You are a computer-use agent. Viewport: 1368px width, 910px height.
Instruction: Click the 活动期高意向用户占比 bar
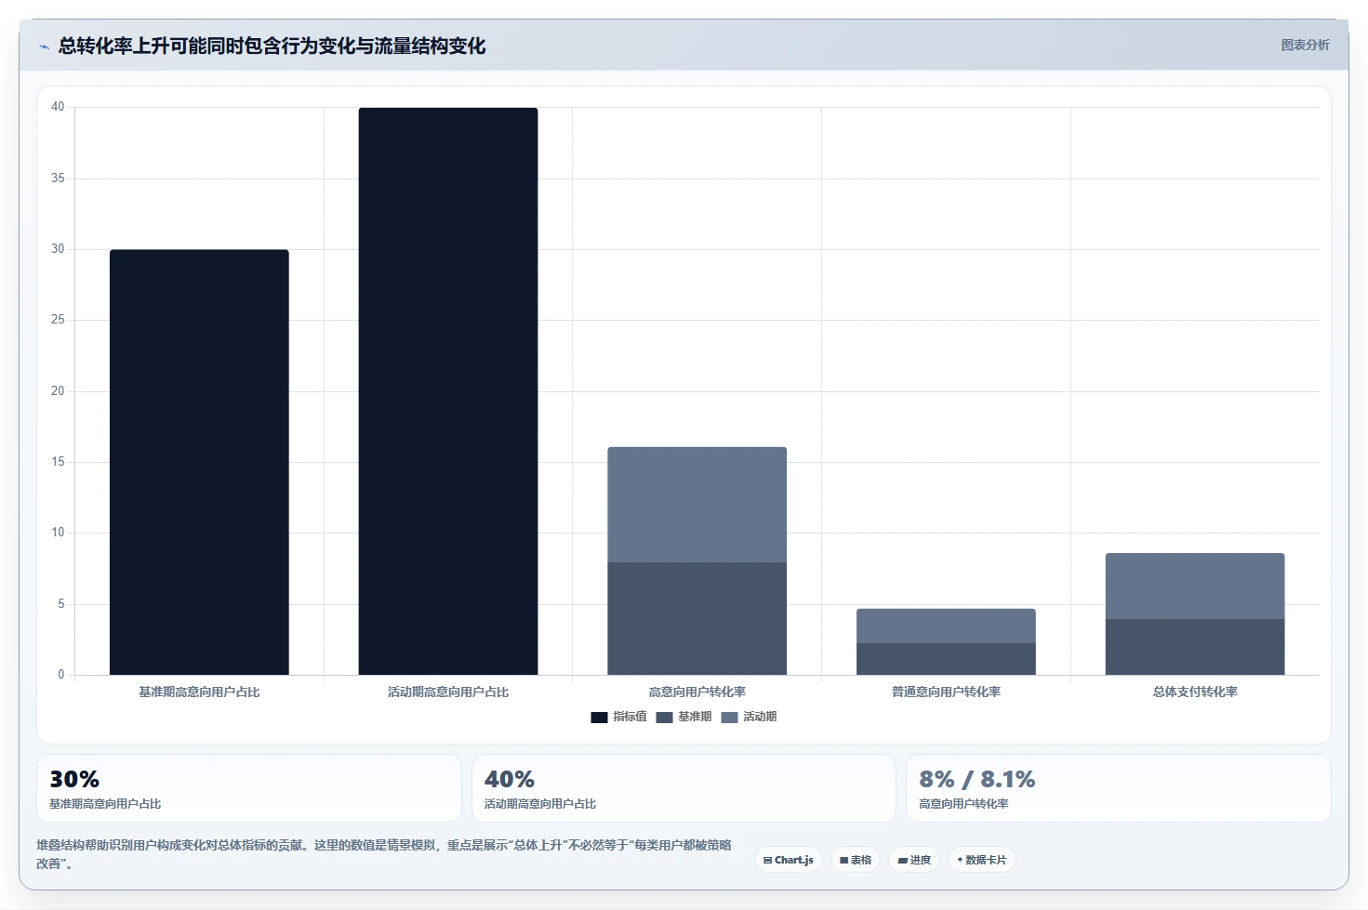click(448, 391)
